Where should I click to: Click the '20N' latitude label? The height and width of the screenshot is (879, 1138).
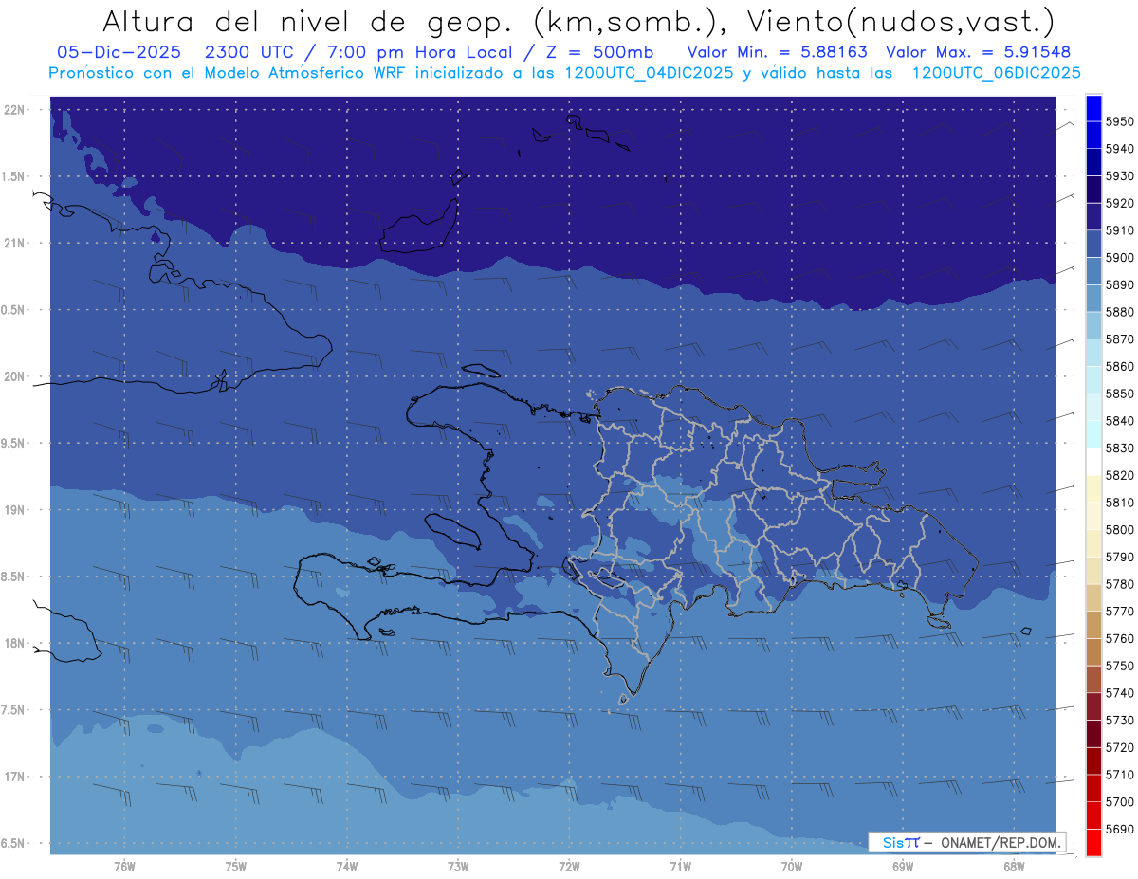[x=16, y=376]
